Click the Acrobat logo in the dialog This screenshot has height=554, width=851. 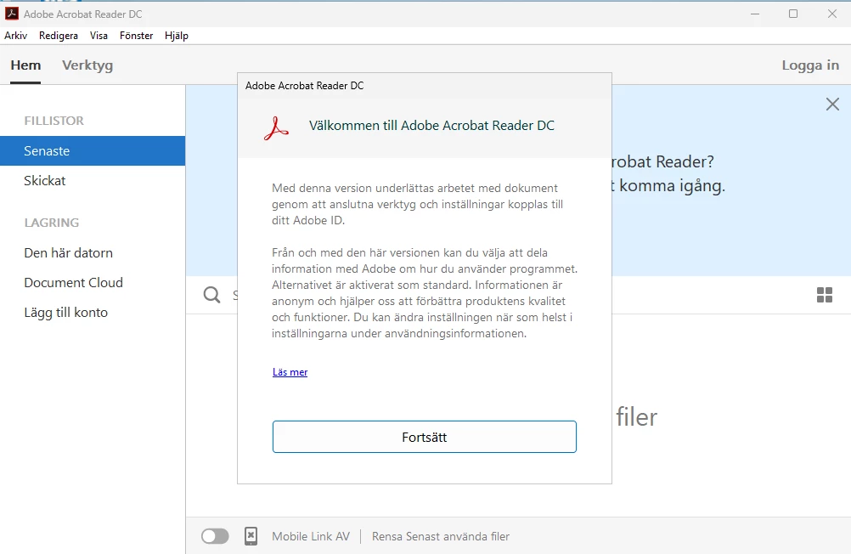[276, 128]
